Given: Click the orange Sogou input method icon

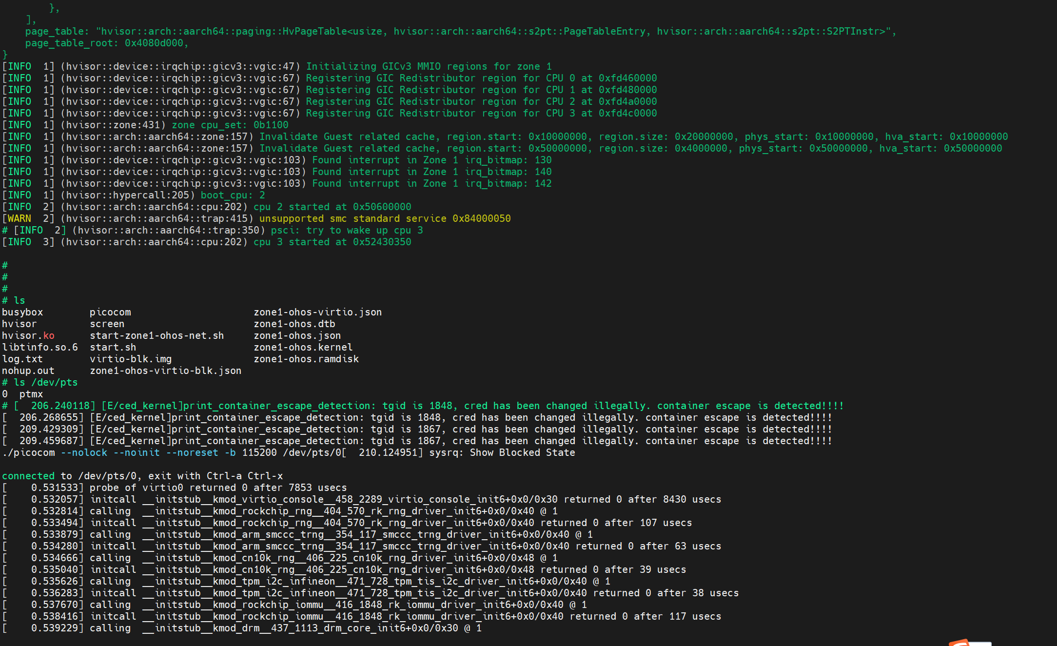Looking at the screenshot, I should click(959, 643).
